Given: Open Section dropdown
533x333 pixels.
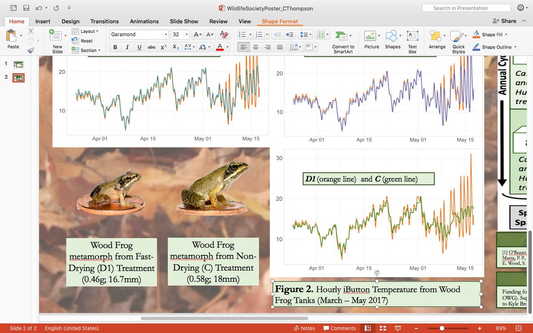Looking at the screenshot, I should click(x=87, y=50).
